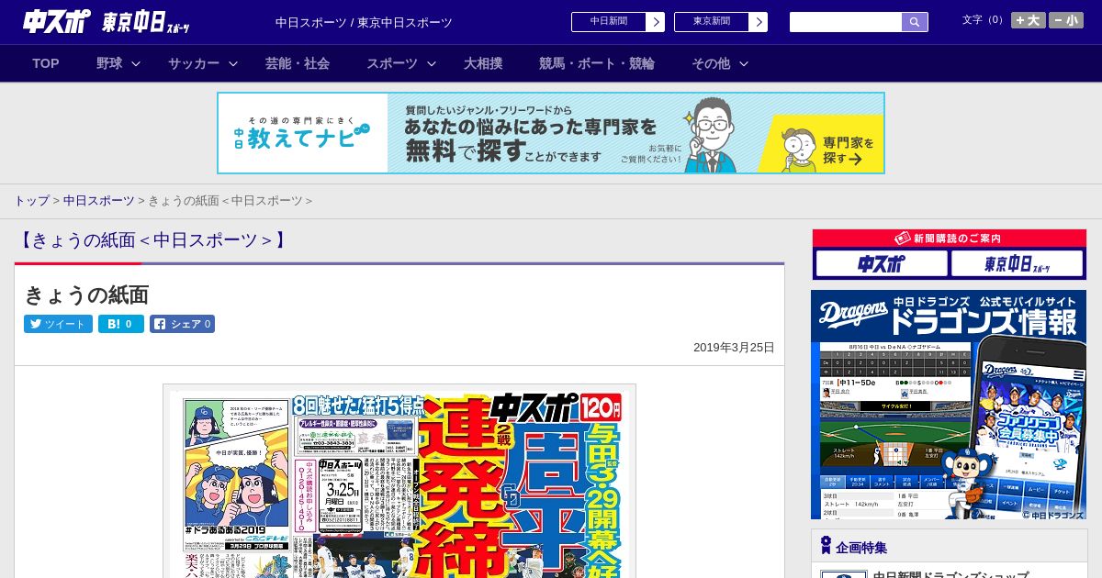Click 中日スポーツ / 東京中日スポーツ header text

point(364,22)
